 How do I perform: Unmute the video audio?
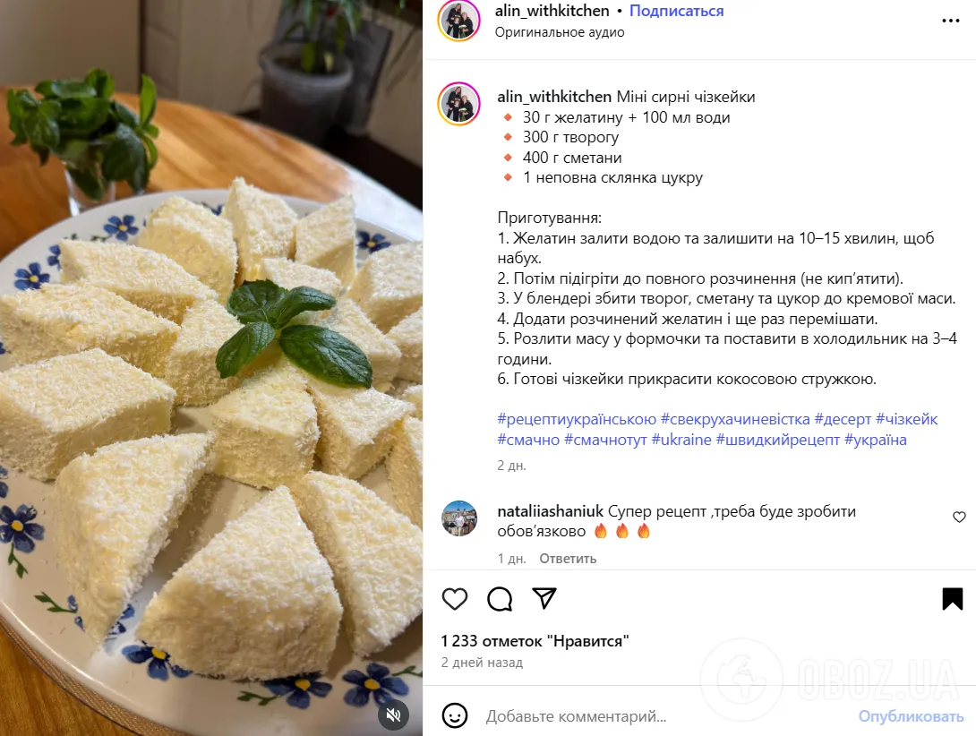(x=394, y=715)
